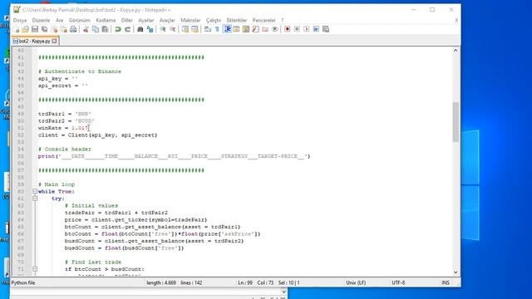Toggle Show All Characters pilcrow icon
Viewport: 532px width, 299px height.
217,30
